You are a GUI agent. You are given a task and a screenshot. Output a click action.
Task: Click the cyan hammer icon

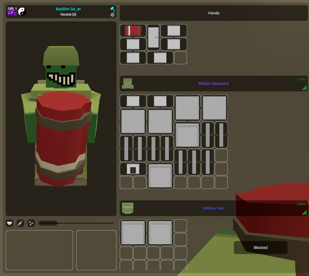coord(112,9)
